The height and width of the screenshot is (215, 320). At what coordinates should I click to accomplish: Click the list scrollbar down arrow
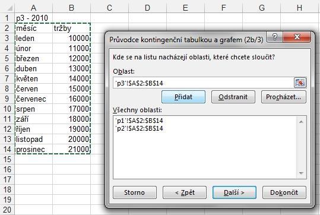301,173
